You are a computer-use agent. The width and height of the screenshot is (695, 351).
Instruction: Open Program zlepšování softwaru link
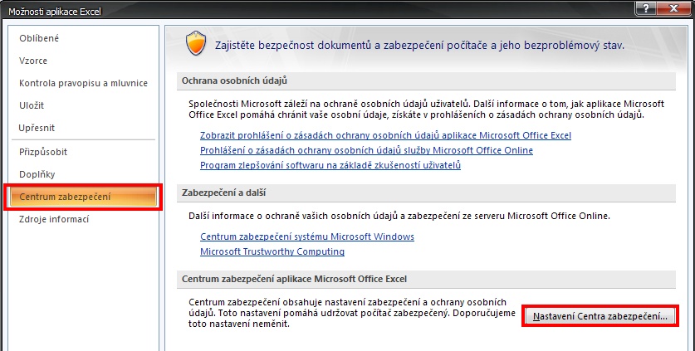point(330,165)
